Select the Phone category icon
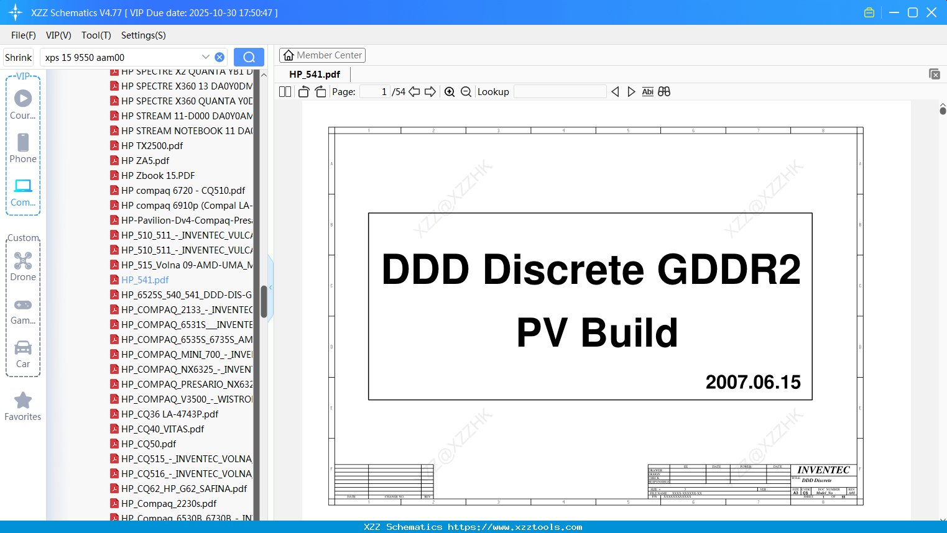Image resolution: width=947 pixels, height=533 pixels. point(23,148)
